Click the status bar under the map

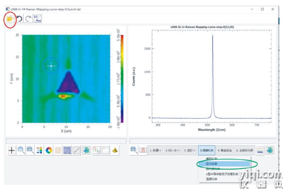pyautogui.click(x=66, y=141)
